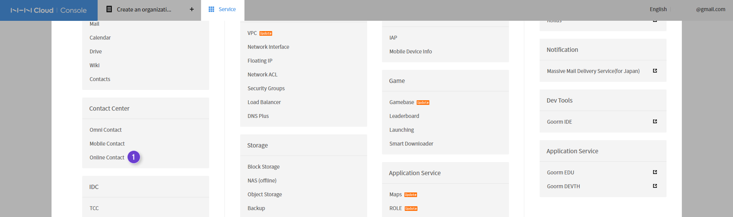
Task: Open Goorm IDE
Action: coord(559,122)
